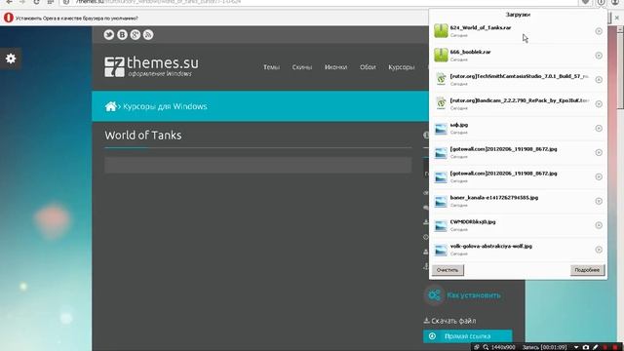Click action icon beside volk-golova-abstrakciya-wolf.jpg
Image resolution: width=624 pixels, height=351 pixels.
pyautogui.click(x=599, y=250)
